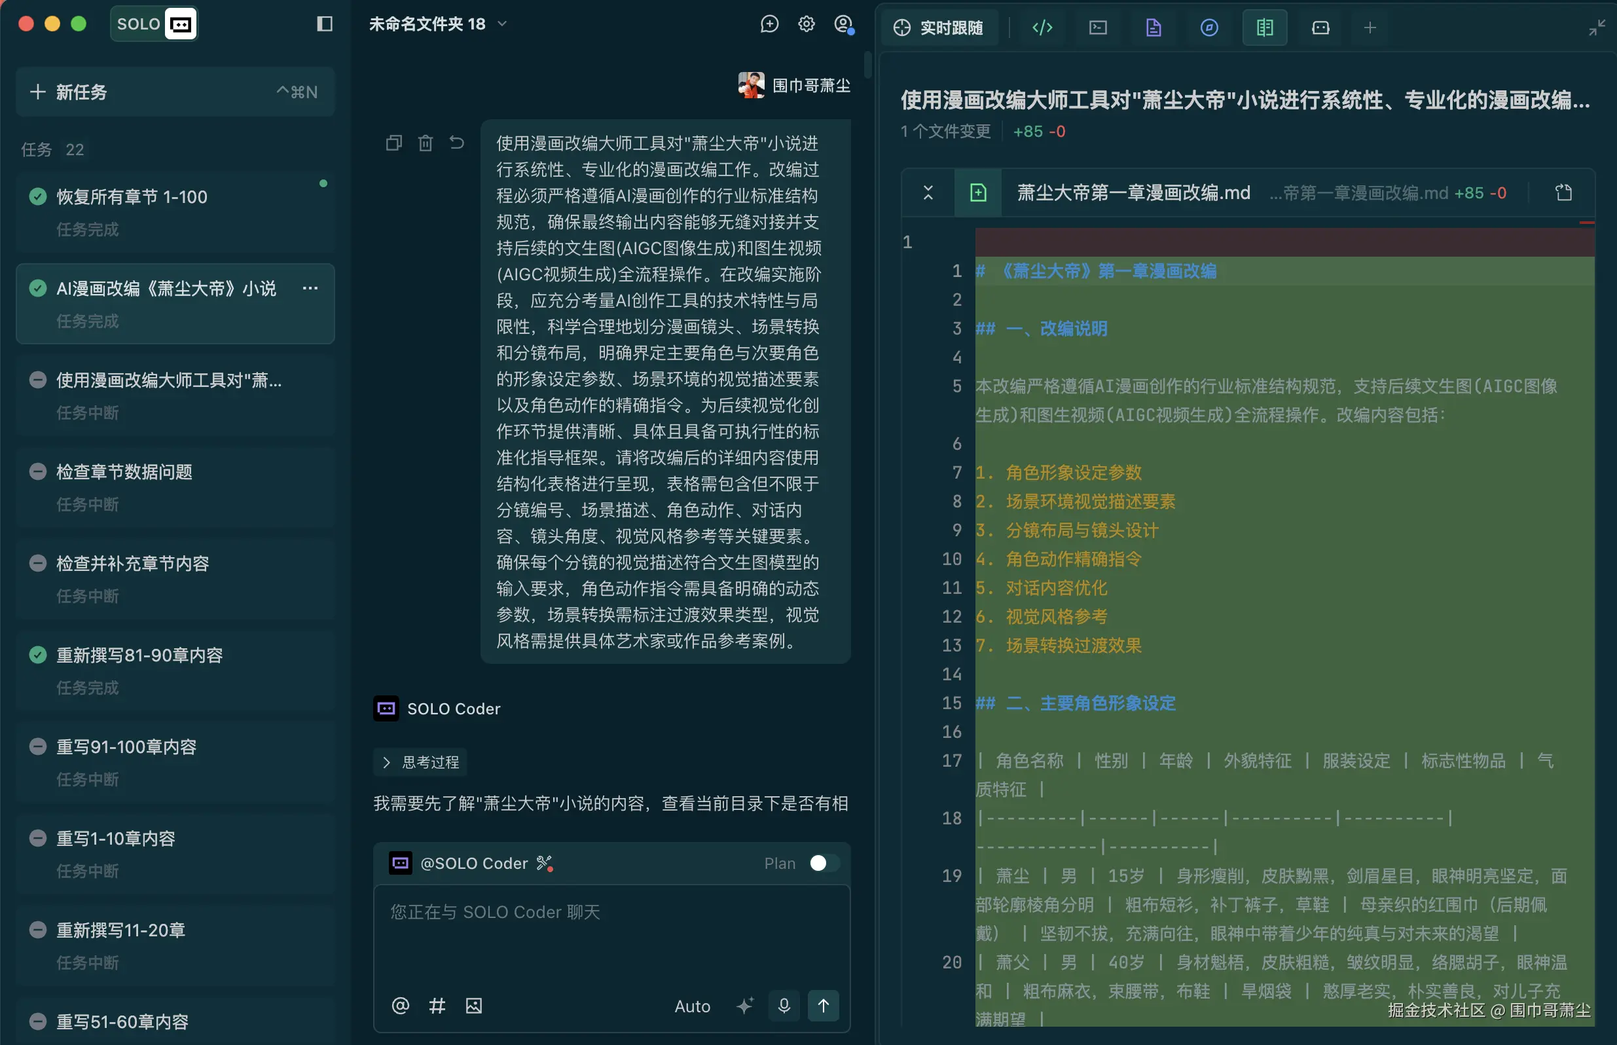Activate the microphone icon in chat input
Image resolution: width=1617 pixels, height=1045 pixels.
784,1006
